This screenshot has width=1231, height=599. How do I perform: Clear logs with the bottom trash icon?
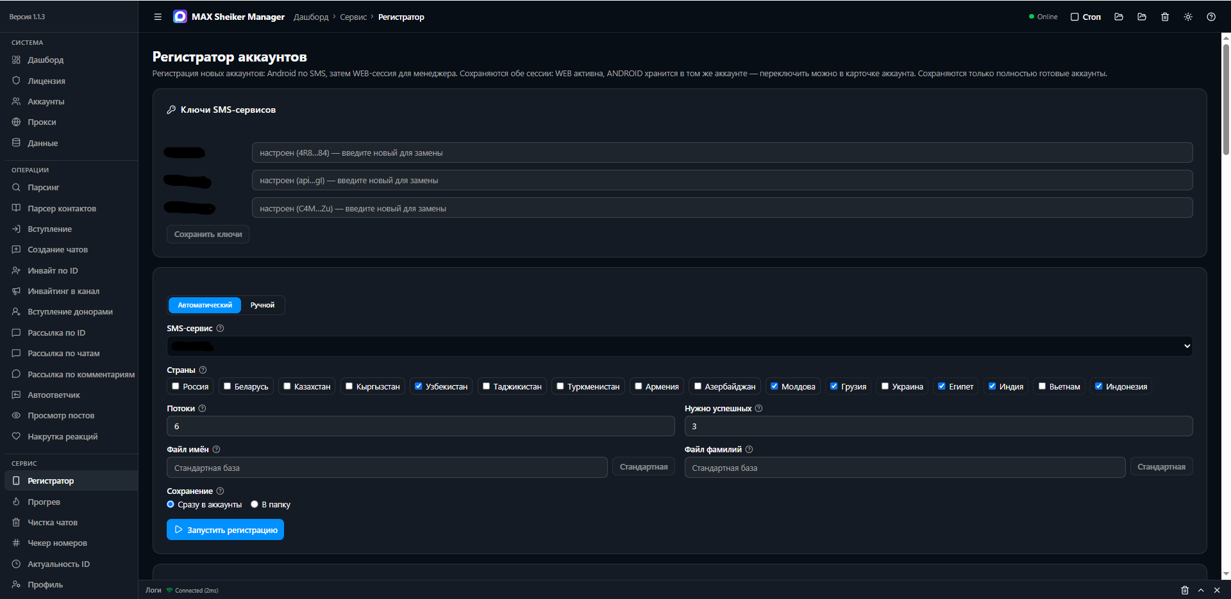1185,590
